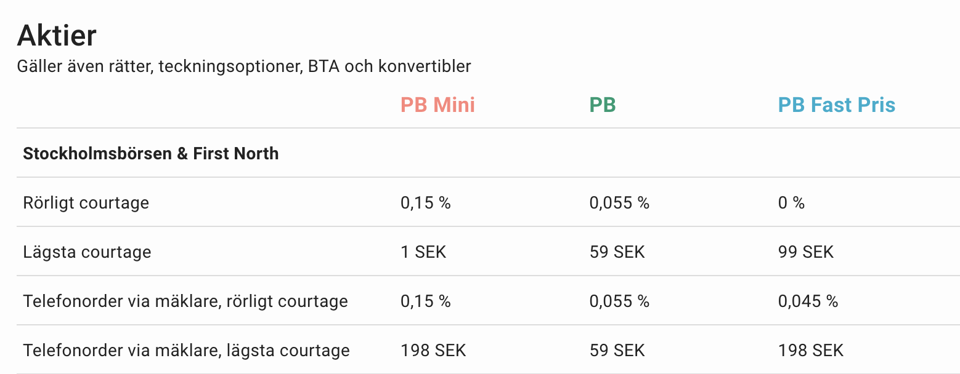
Task: Click the subtitle about rätter and teckningsoptioner
Action: [243, 66]
